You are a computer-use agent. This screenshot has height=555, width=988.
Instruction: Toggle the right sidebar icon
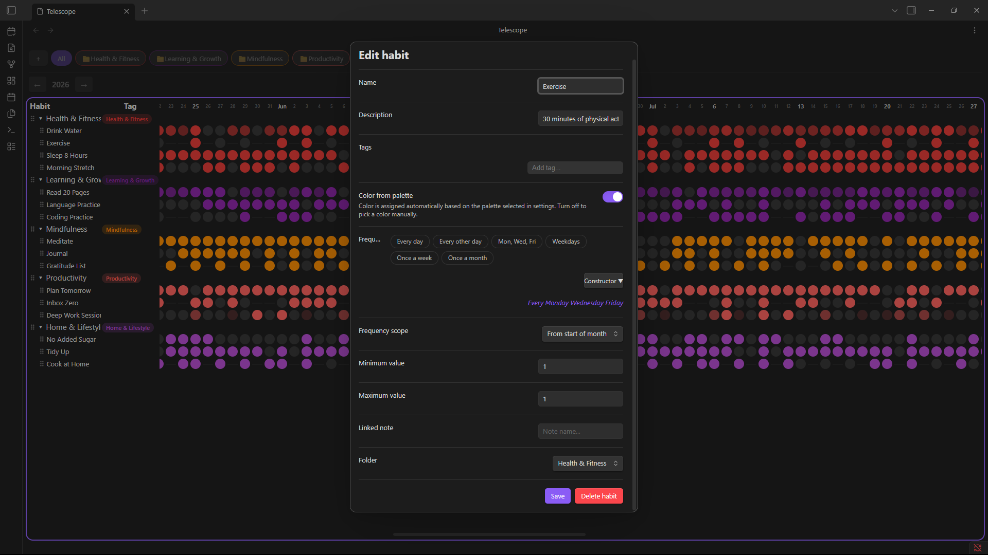coord(911,10)
